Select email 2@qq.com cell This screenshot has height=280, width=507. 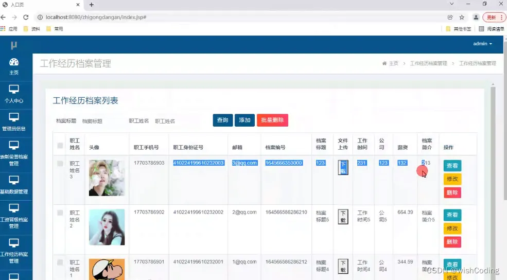pos(244,212)
